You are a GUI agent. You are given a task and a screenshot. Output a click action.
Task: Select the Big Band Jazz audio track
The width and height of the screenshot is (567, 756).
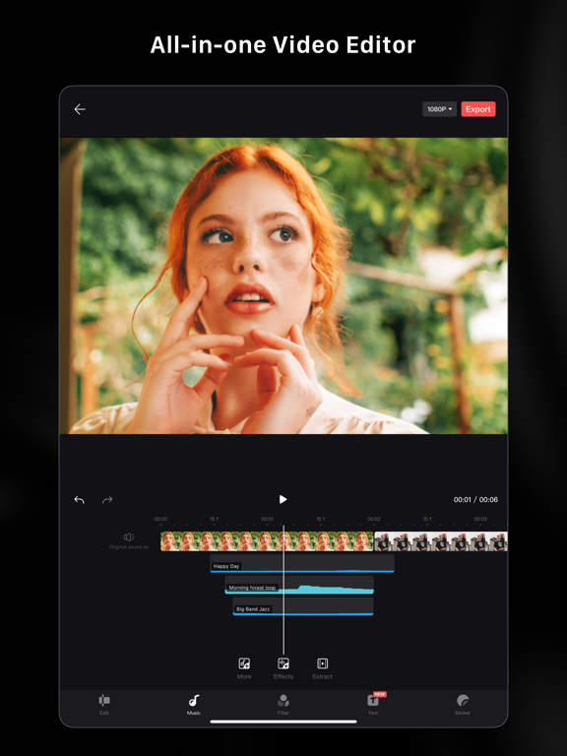[x=303, y=606]
